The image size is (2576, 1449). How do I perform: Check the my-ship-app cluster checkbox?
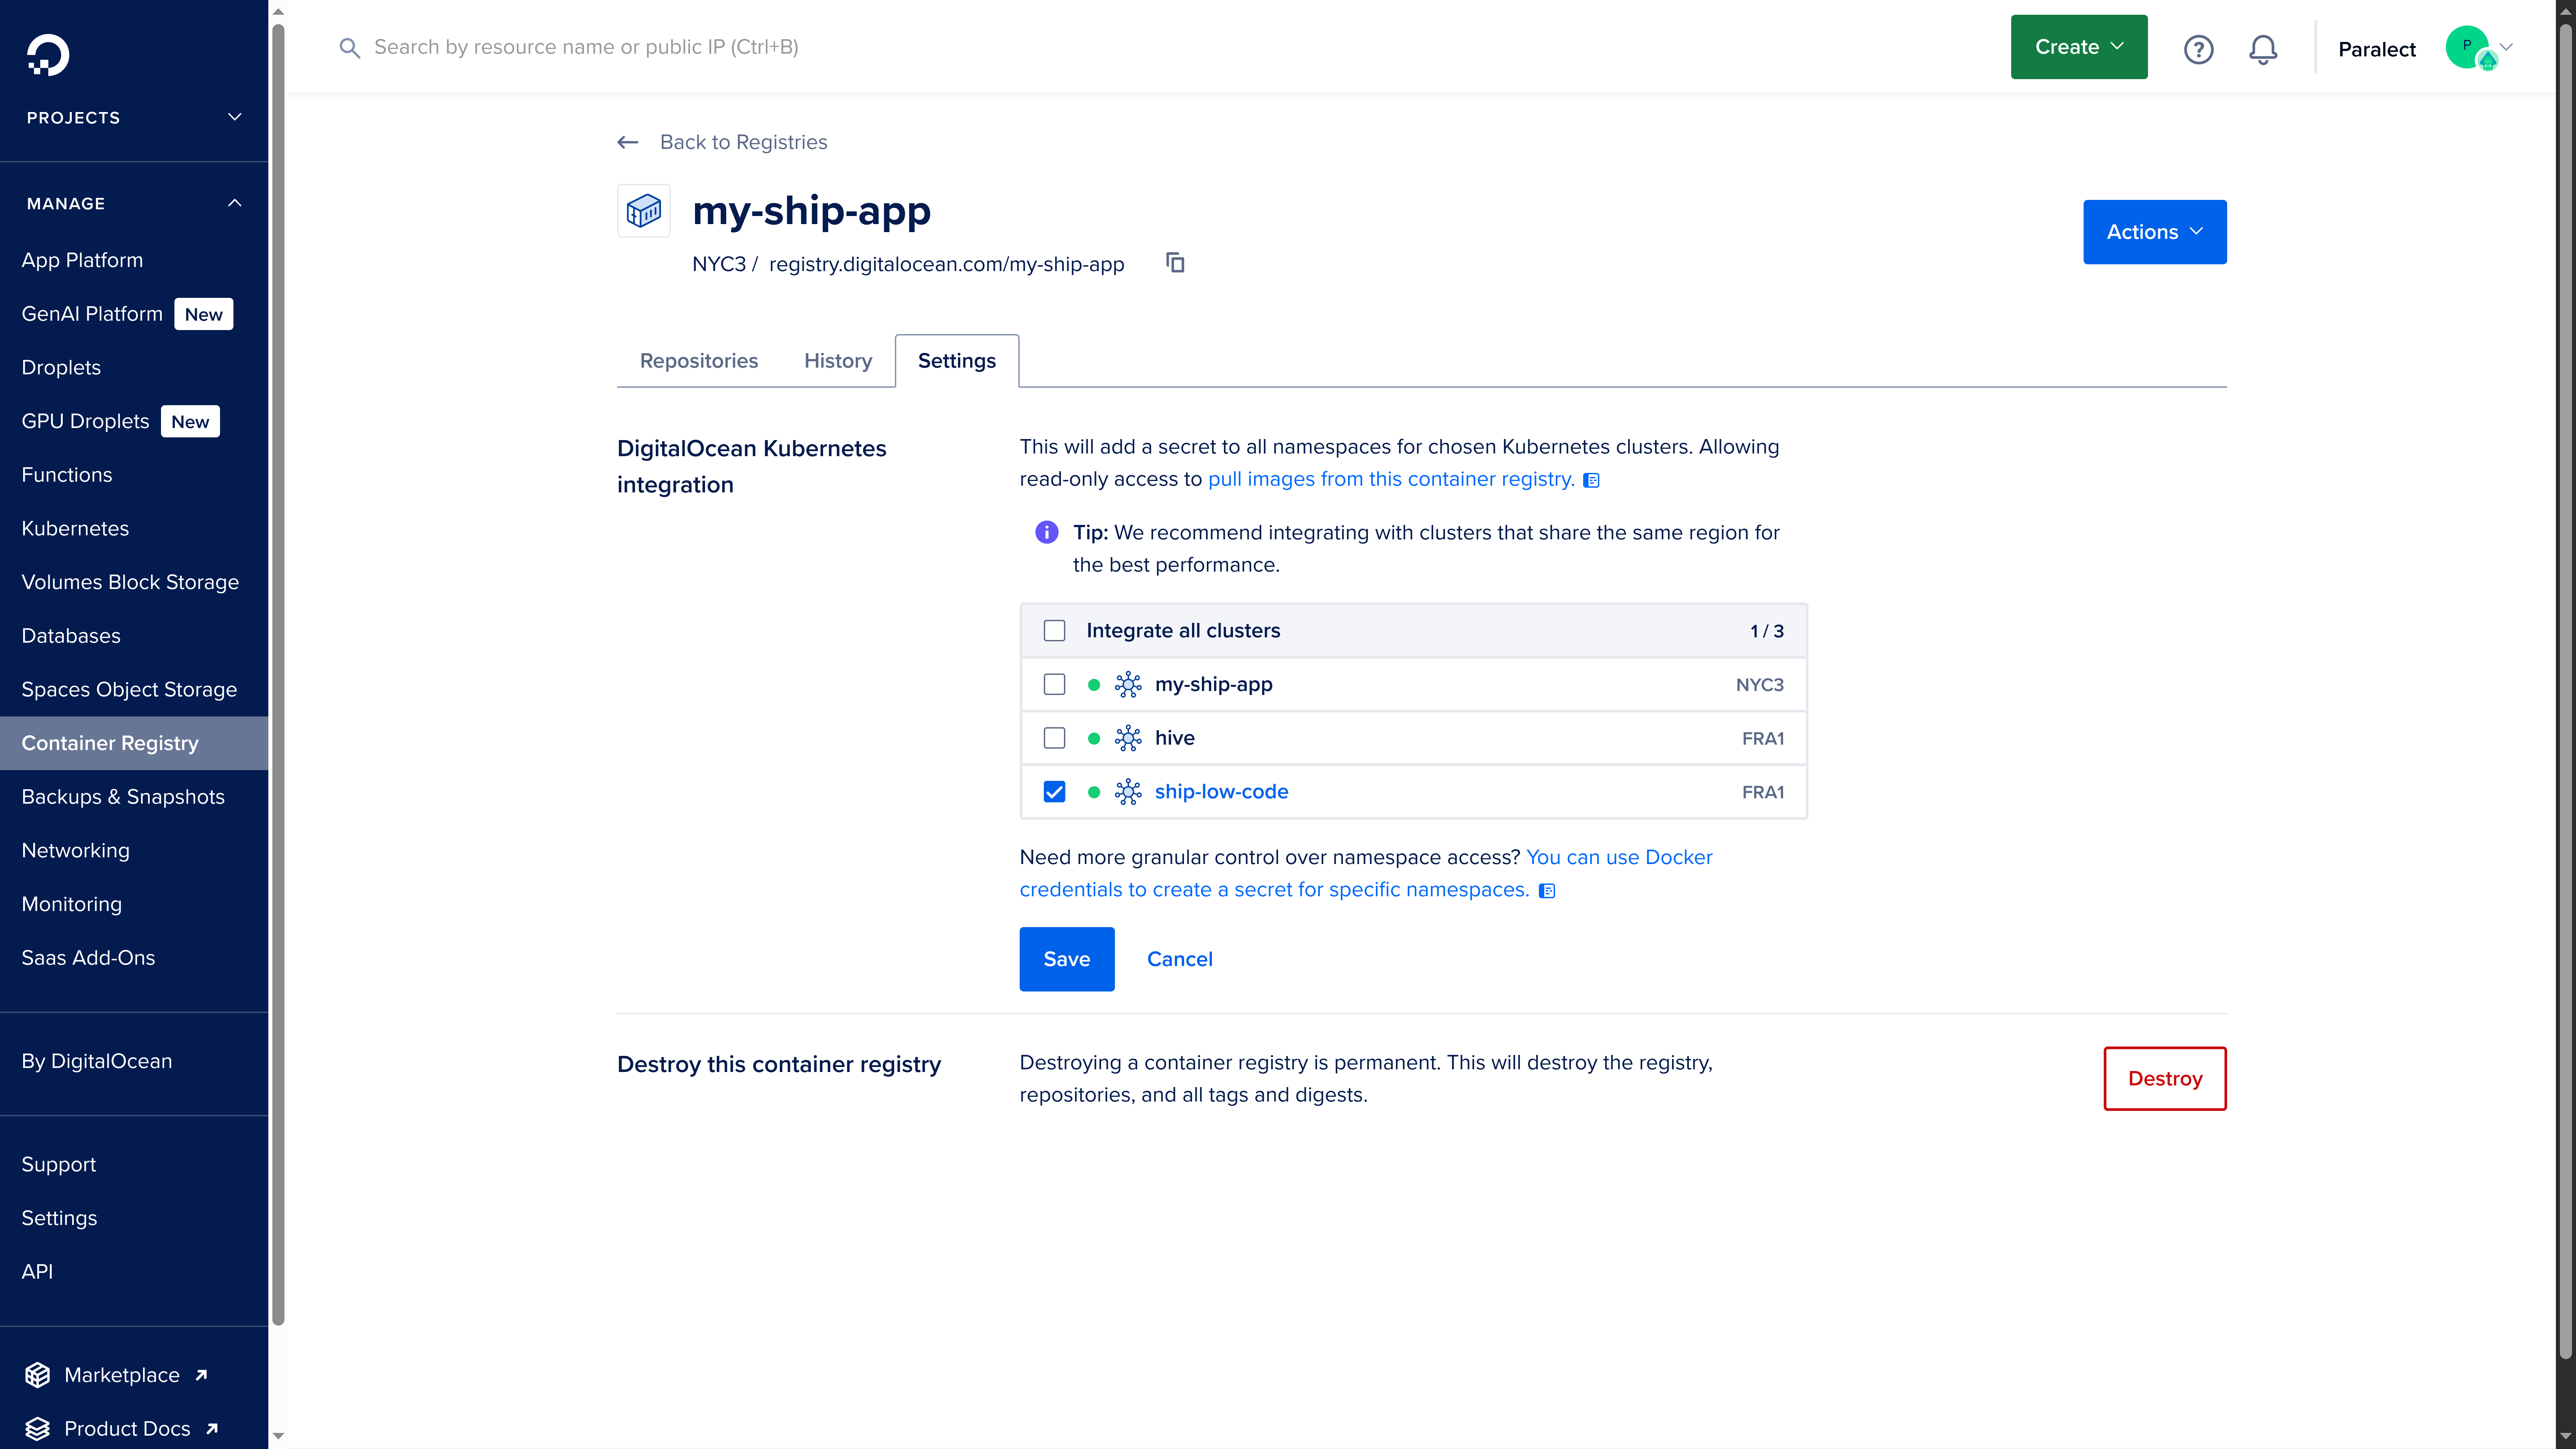[x=1055, y=684]
